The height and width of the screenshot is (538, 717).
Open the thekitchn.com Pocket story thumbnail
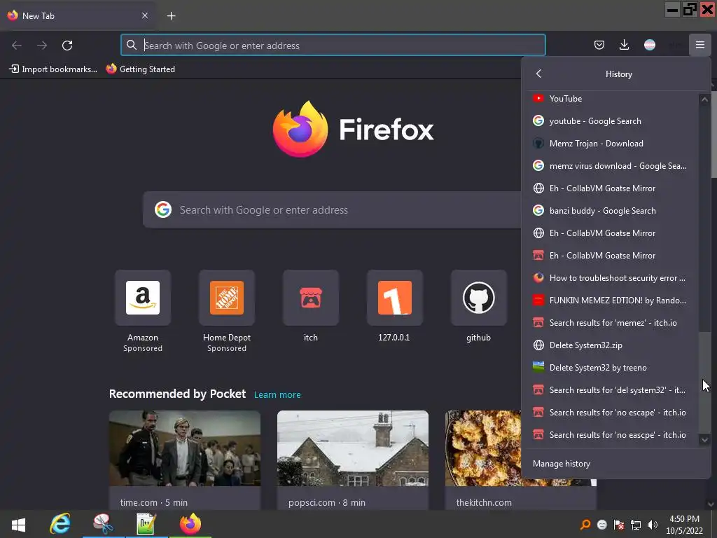coord(483,448)
